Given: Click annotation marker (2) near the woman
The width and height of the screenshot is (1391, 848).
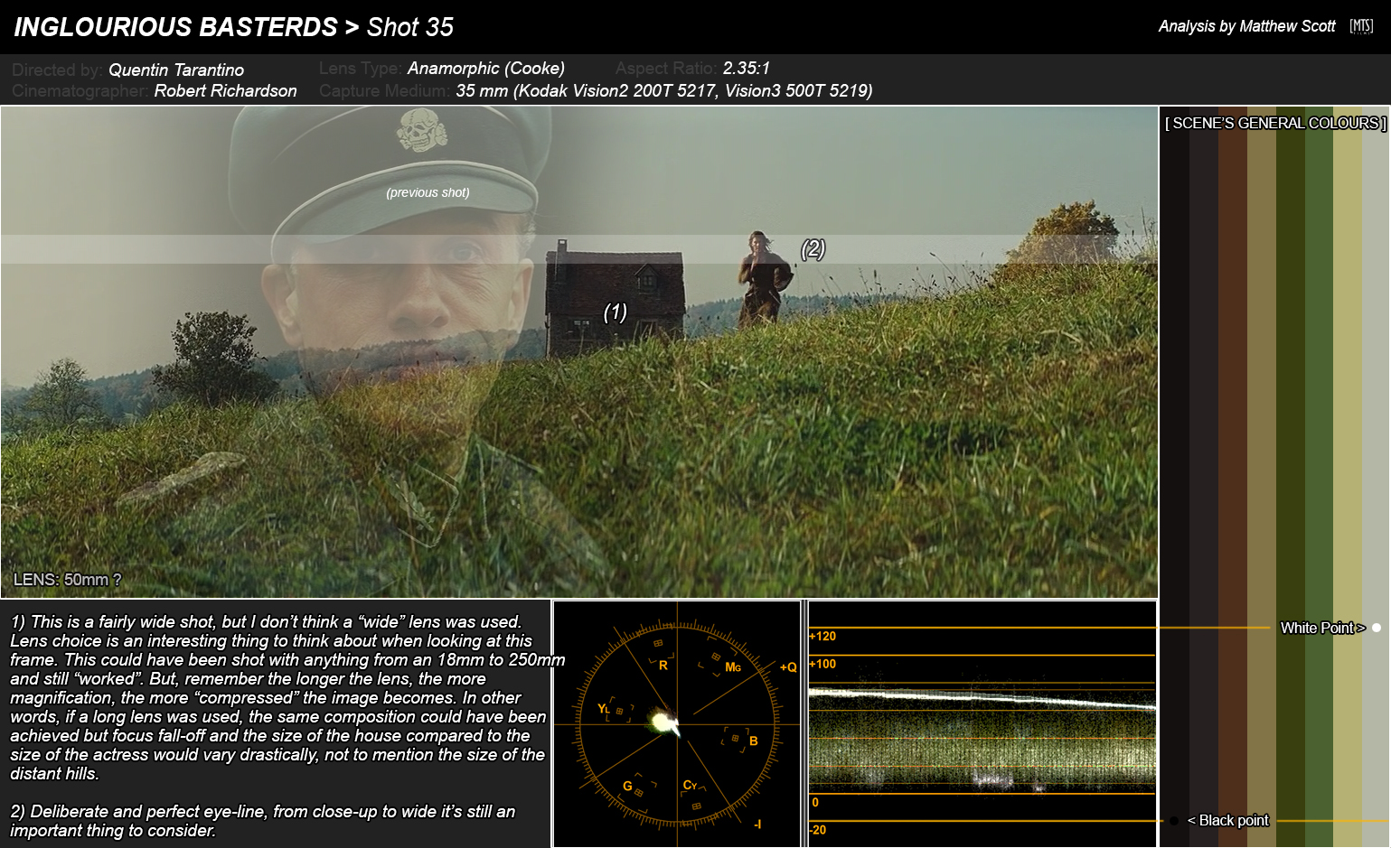Looking at the screenshot, I should click(813, 248).
